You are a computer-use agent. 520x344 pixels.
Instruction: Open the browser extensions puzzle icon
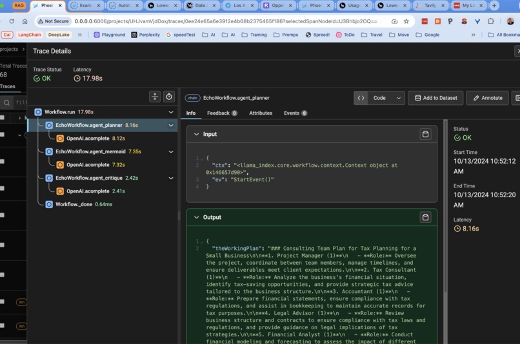(x=491, y=21)
